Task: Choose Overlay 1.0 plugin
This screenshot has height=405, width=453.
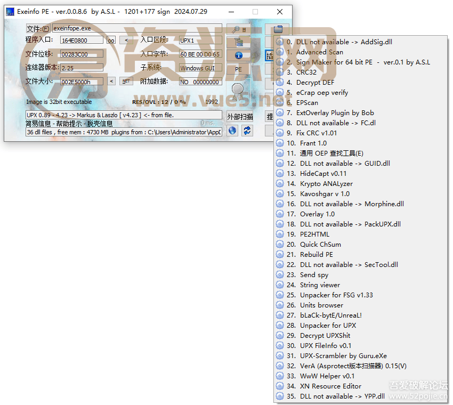Action: click(360, 214)
